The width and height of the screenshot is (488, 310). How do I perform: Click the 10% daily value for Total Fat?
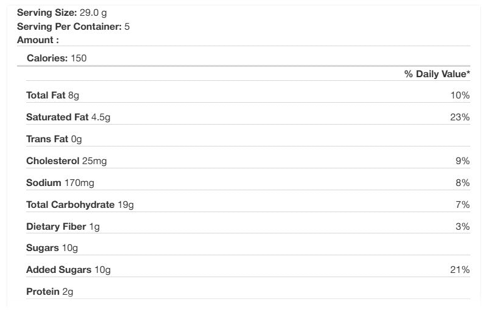point(461,95)
